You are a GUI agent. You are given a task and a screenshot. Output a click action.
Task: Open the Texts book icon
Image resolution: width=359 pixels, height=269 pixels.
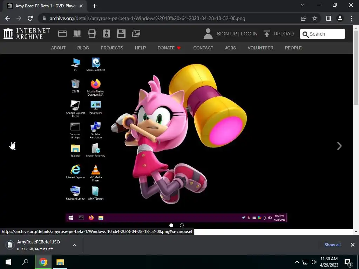(77, 34)
